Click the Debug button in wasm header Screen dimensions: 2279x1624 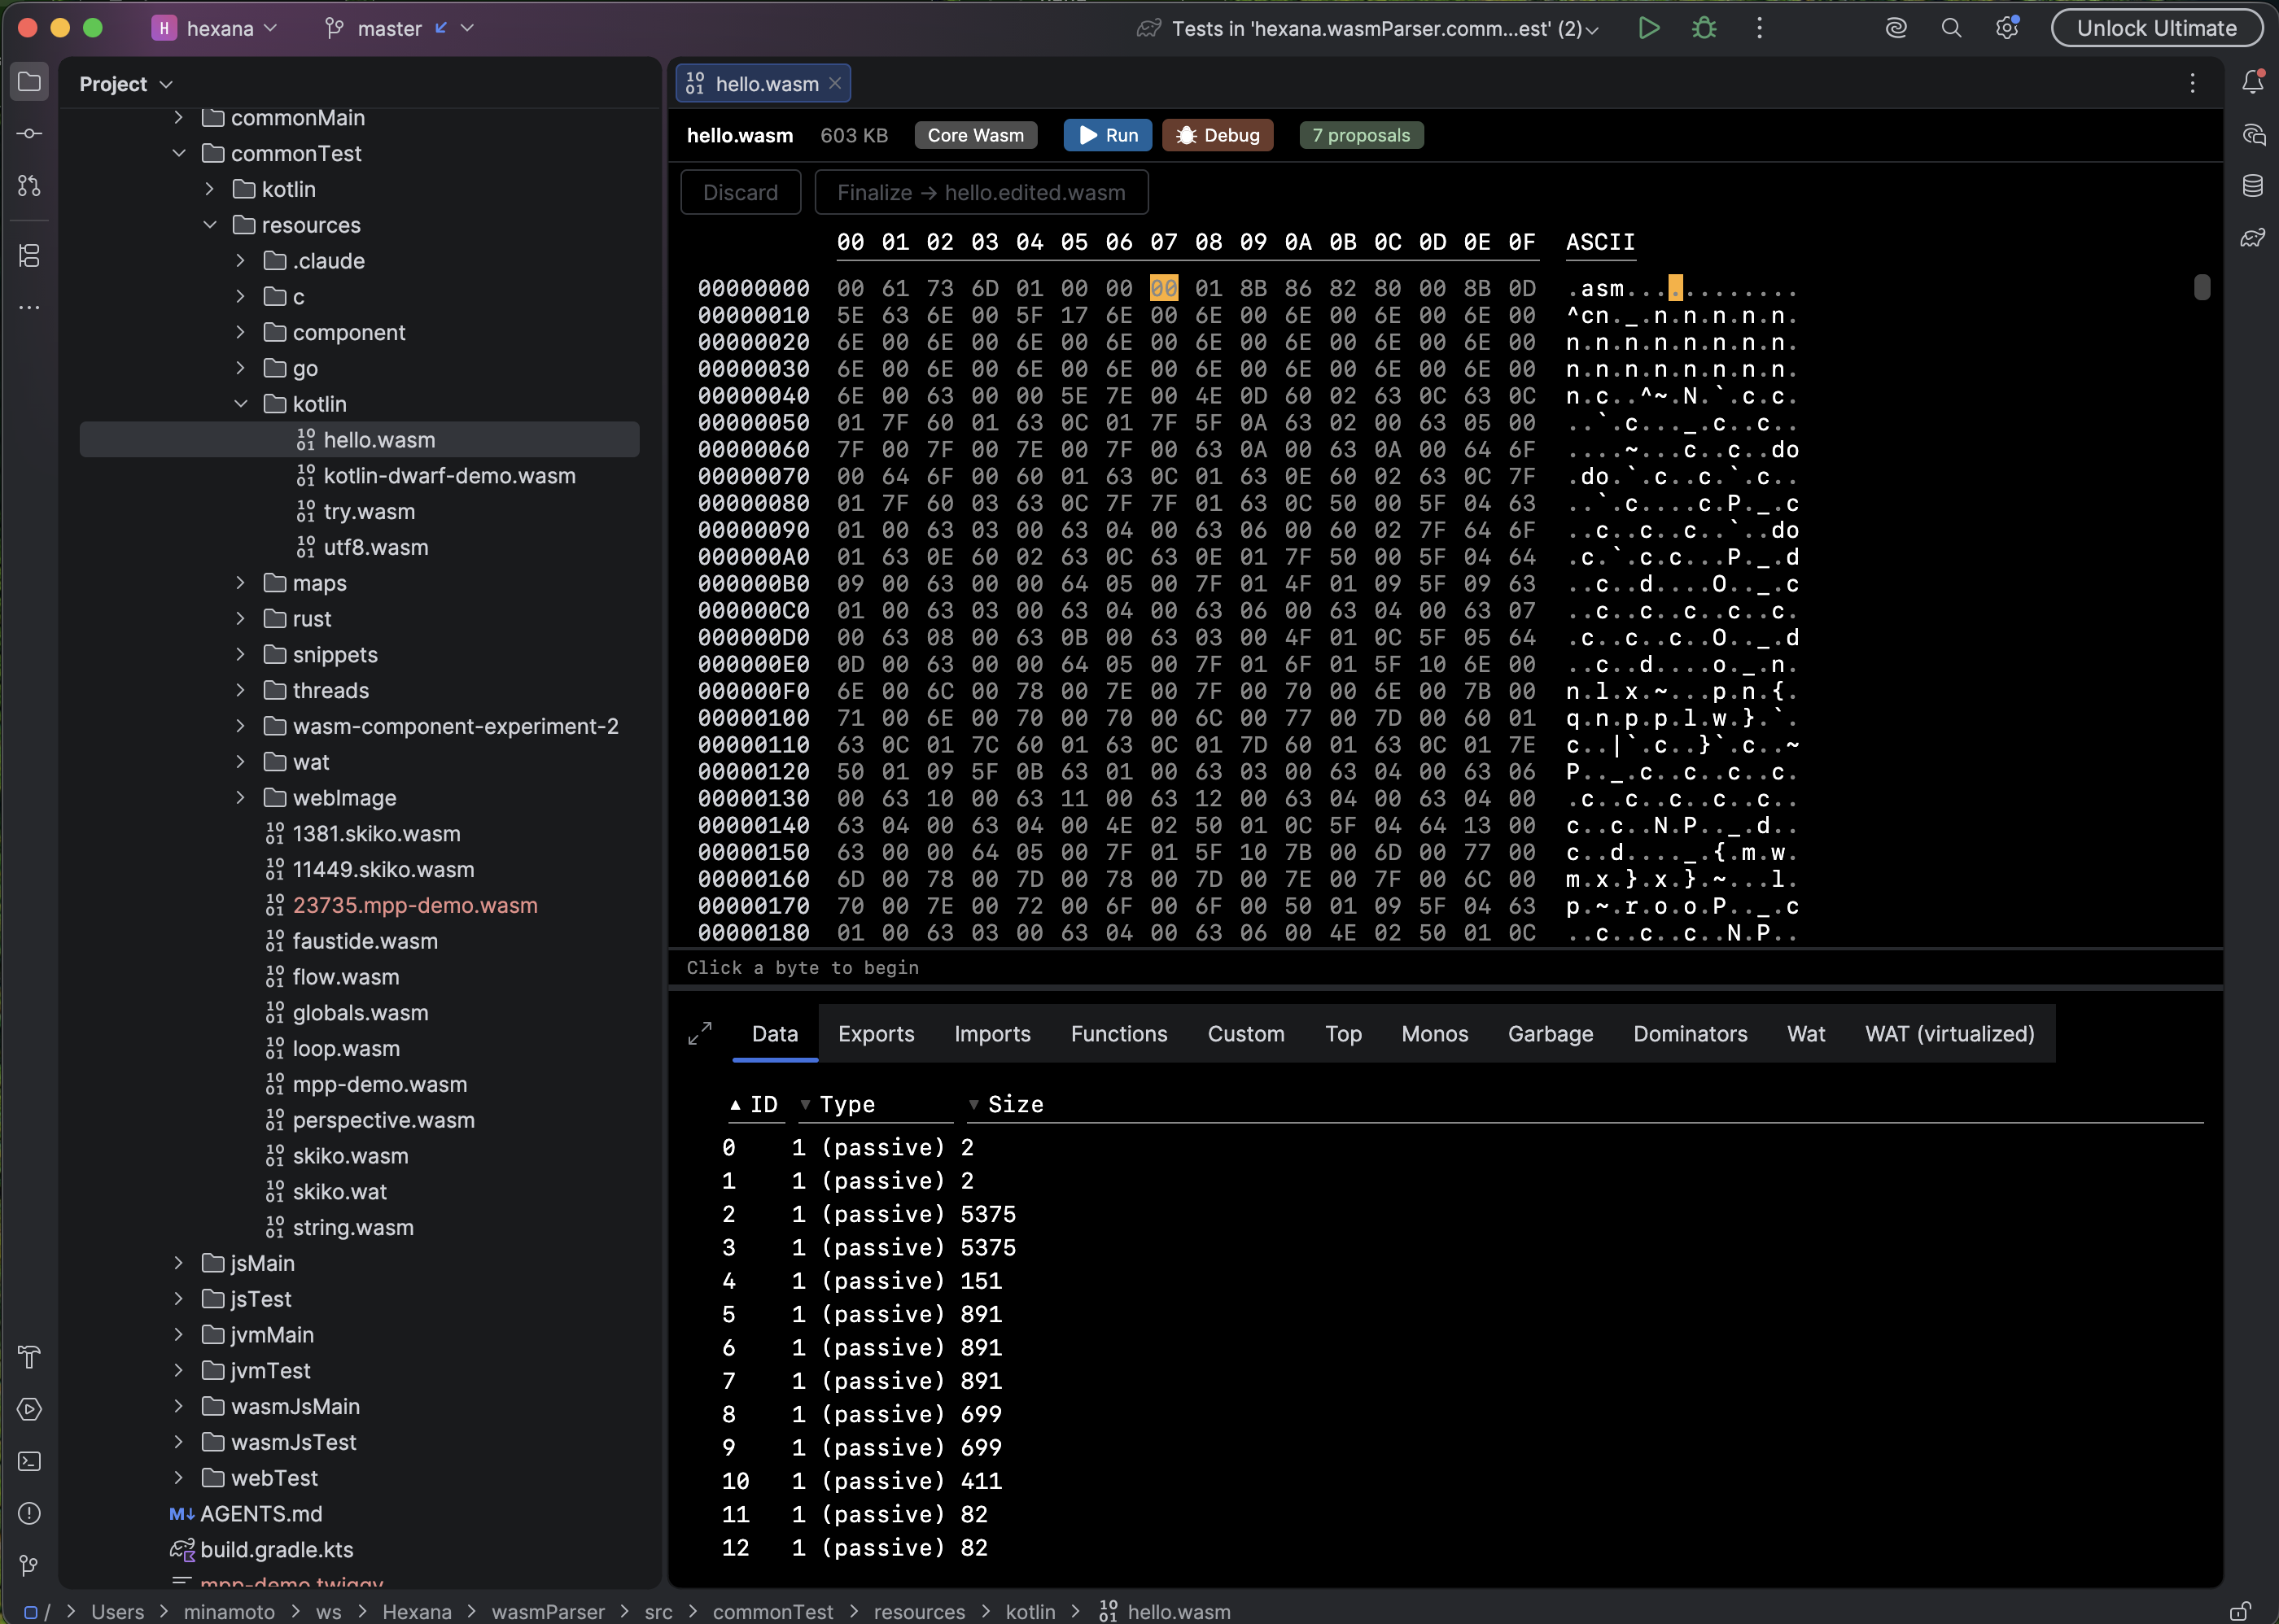tap(1218, 135)
